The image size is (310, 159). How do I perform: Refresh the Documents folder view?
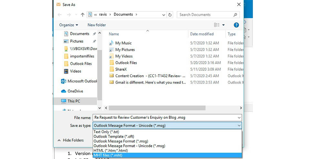(170, 15)
